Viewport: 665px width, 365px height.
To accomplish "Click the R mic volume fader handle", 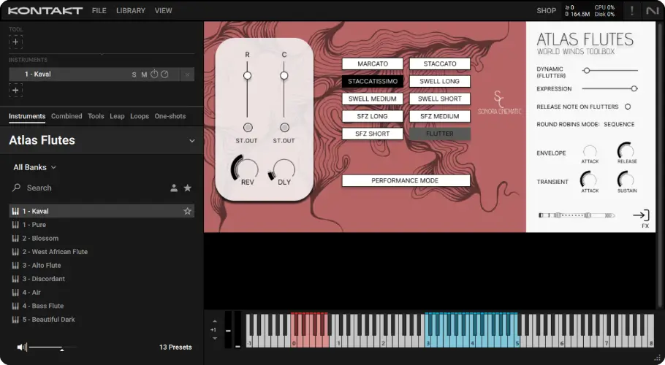I will (247, 76).
